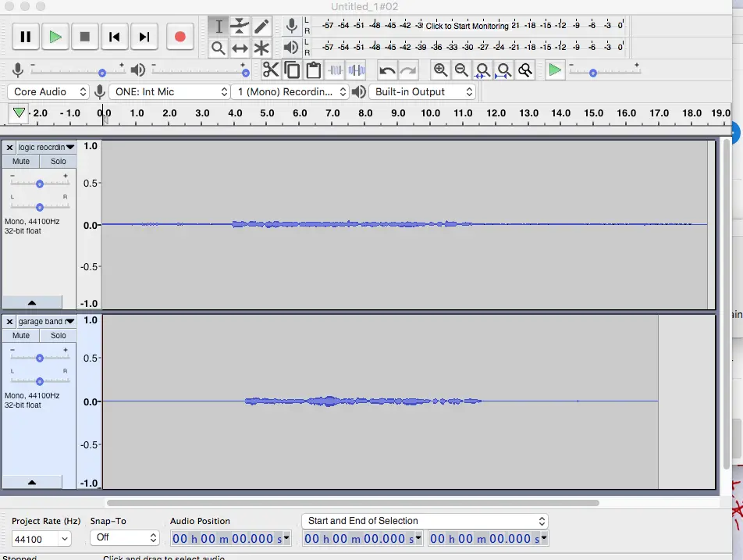Solo the logic recording track
Screen dimensions: 743x560
point(59,161)
